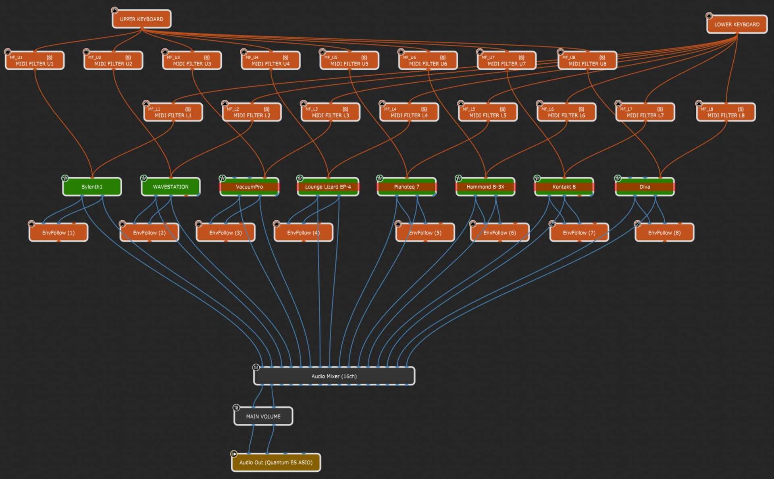This screenshot has height=479, width=774.
Task: Toggle the (S) indicator on MIDI FILTER U8
Action: 602,57
